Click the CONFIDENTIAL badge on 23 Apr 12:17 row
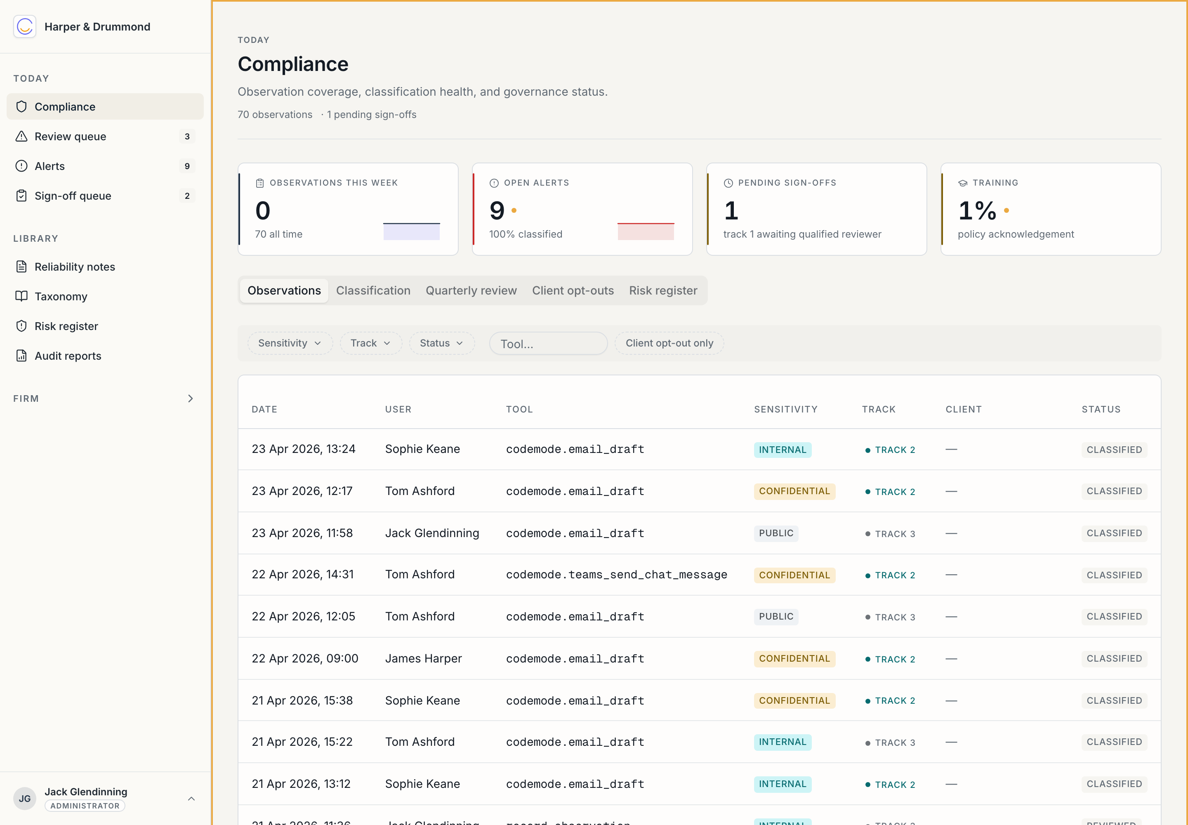1188x825 pixels. 794,491
